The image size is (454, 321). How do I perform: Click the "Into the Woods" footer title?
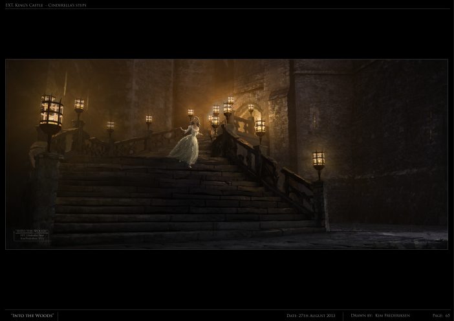point(32,315)
